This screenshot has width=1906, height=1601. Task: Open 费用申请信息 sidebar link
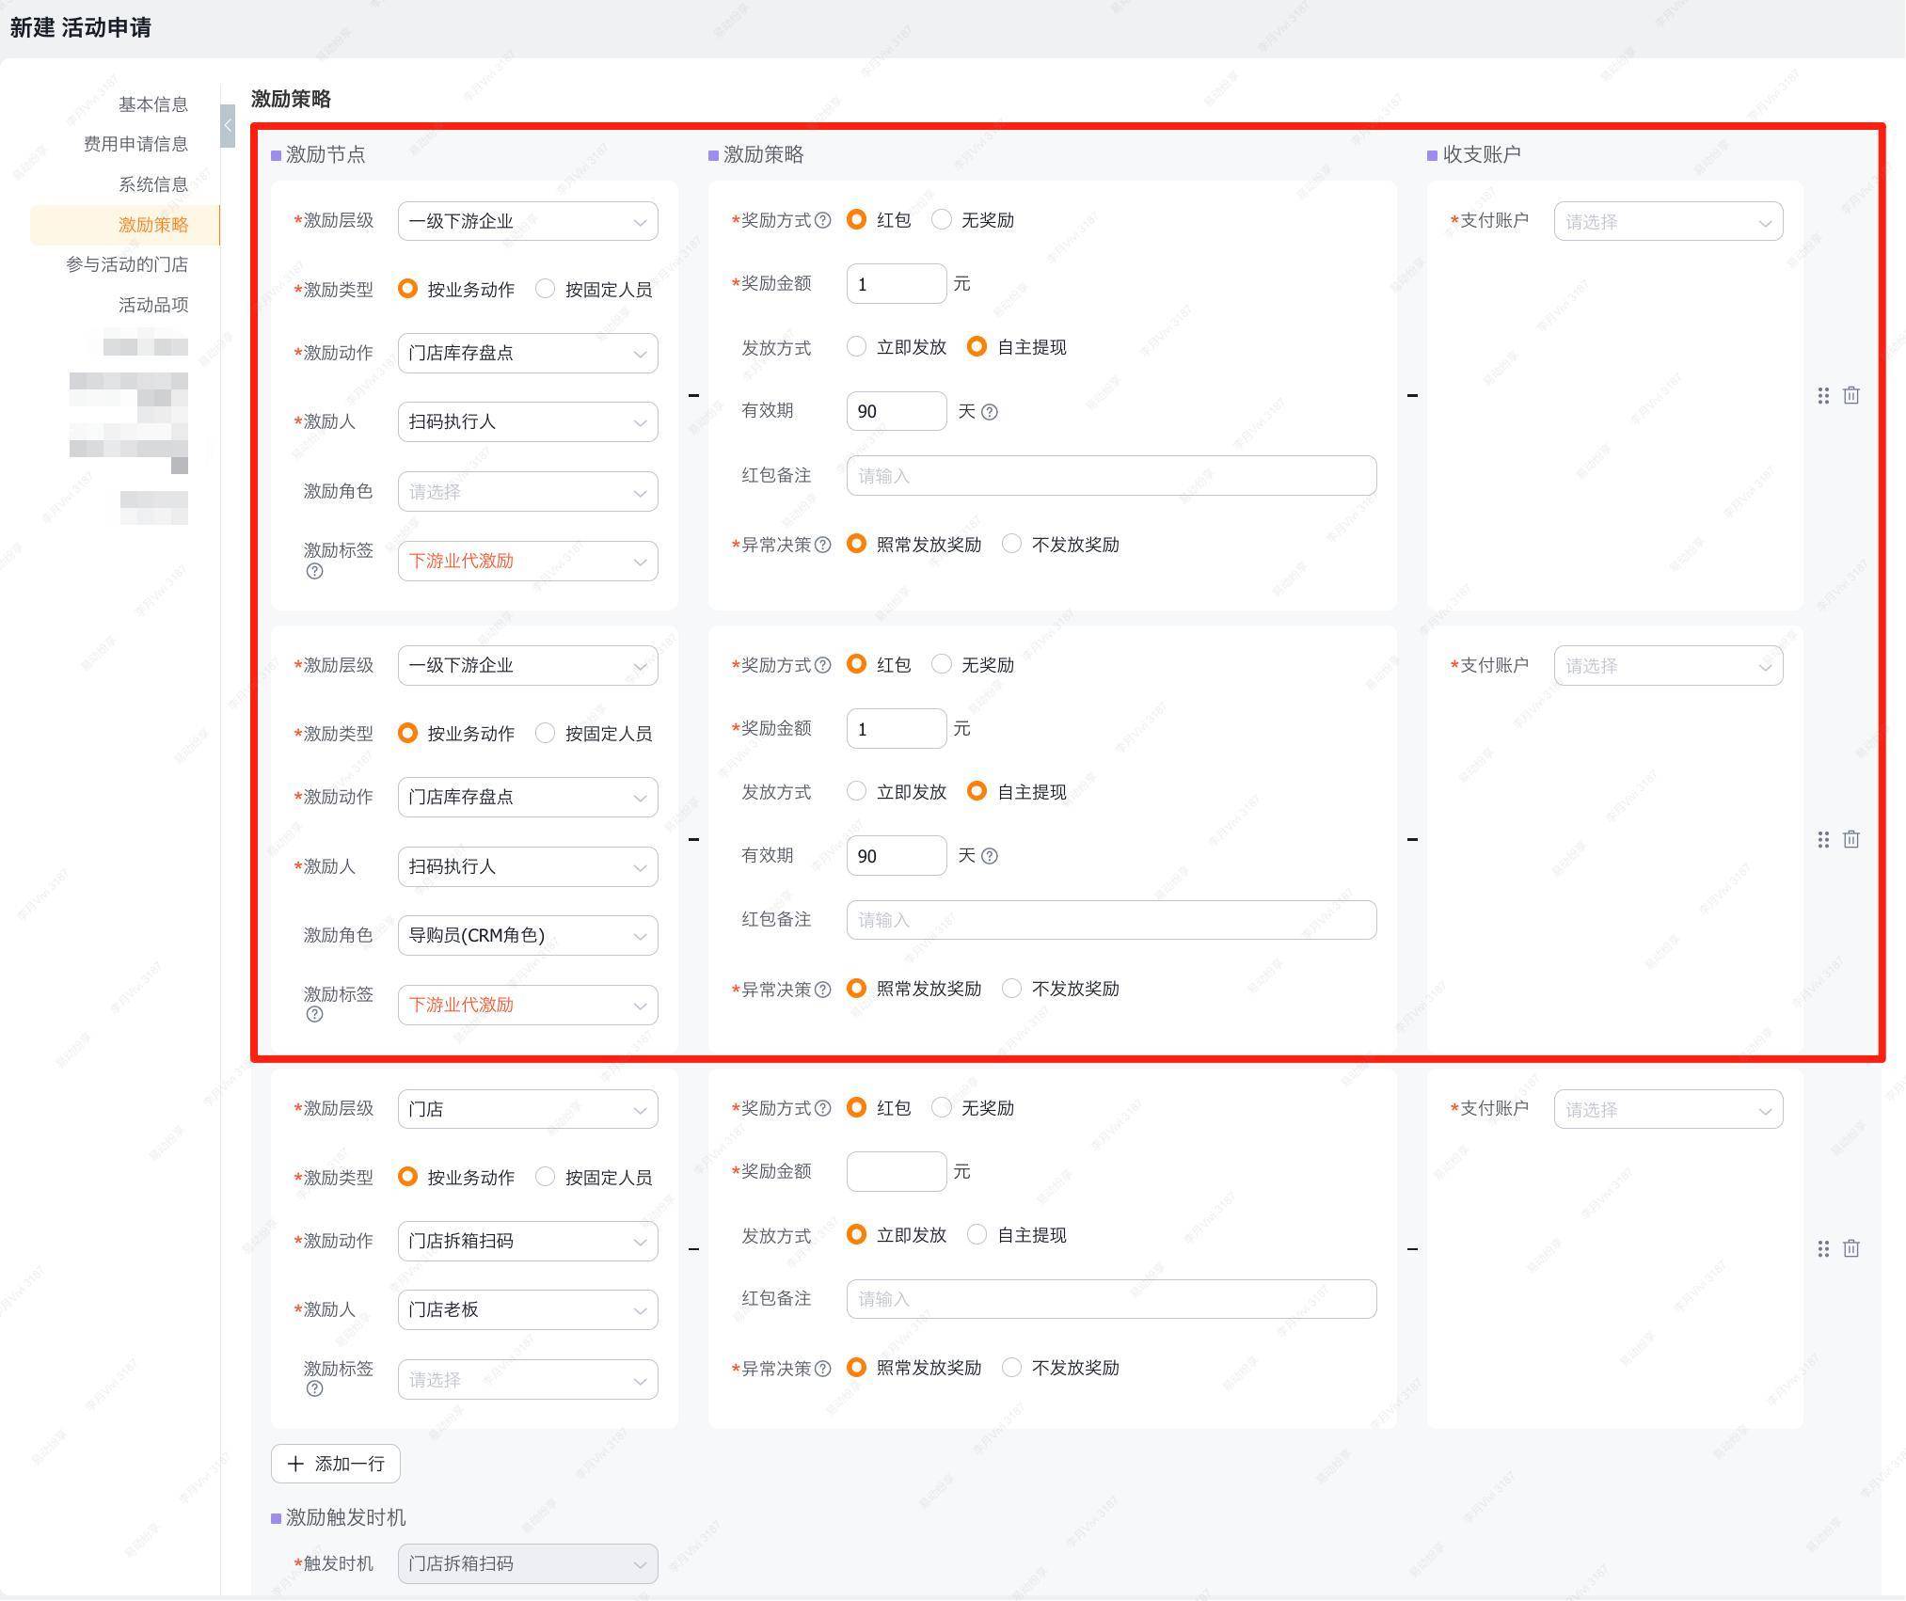tap(135, 144)
